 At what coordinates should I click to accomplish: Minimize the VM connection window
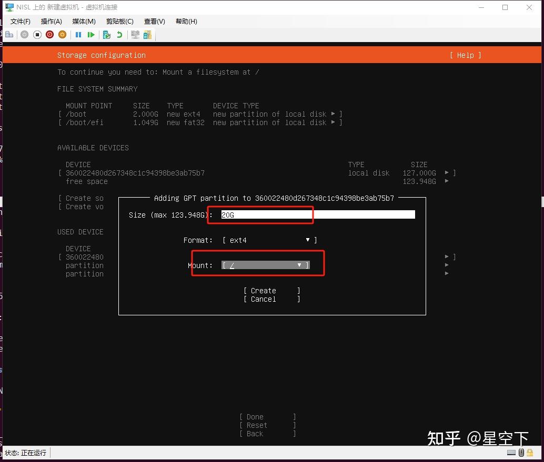click(481, 7)
